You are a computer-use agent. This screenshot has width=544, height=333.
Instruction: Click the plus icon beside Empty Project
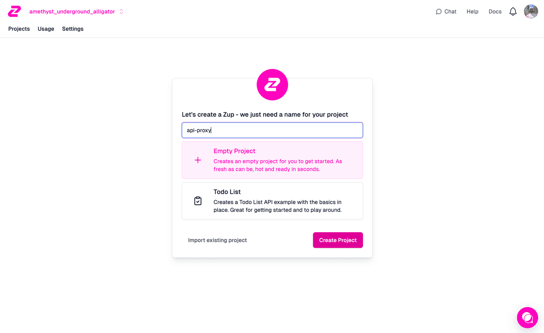click(197, 160)
